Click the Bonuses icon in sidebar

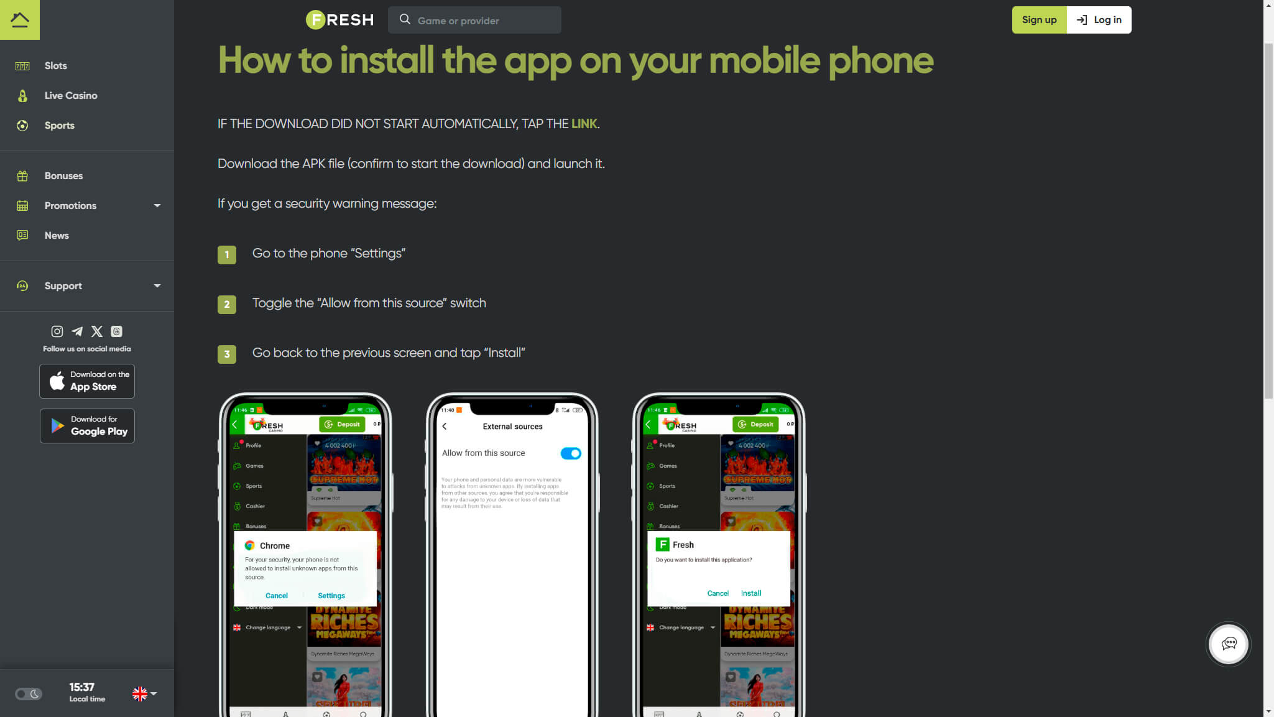click(22, 175)
